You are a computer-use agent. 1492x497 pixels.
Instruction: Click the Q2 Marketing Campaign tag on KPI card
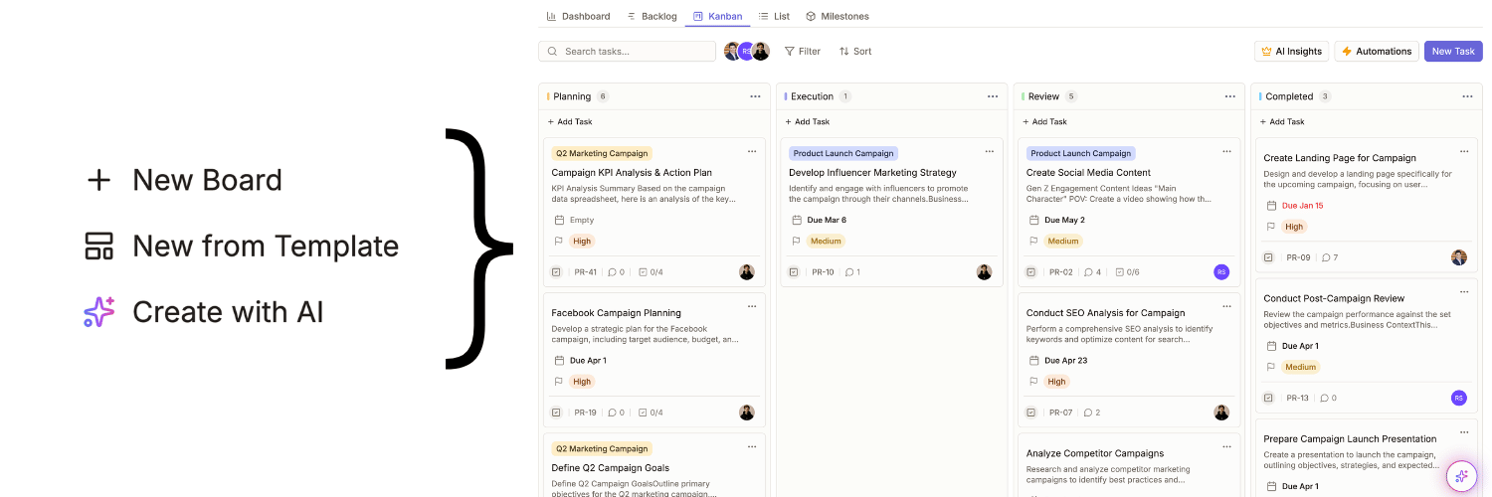click(x=602, y=153)
